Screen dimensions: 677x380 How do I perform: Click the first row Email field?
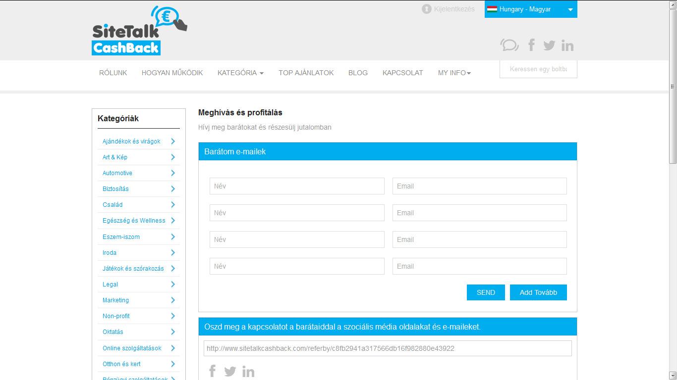point(480,186)
